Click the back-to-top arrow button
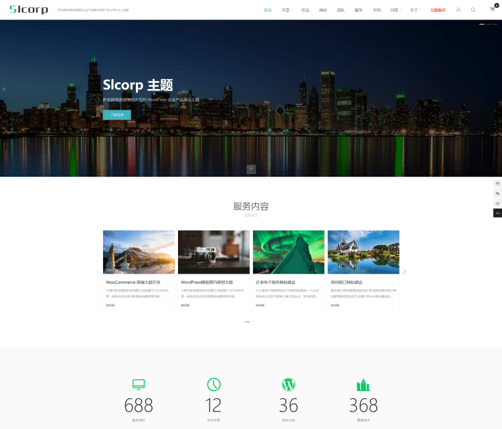 (497, 213)
